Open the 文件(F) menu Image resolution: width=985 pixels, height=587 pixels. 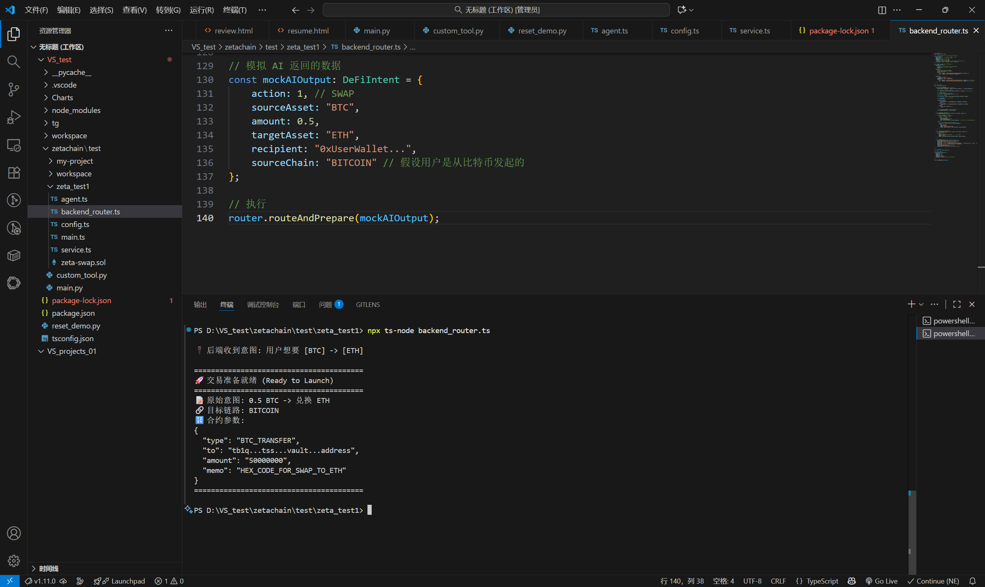pos(36,10)
